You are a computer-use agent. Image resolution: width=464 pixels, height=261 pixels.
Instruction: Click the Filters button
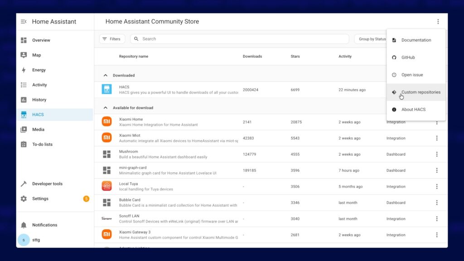click(112, 39)
